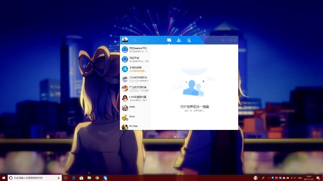The width and height of the screenshot is (323, 181).
Task: Click the red square tray icon
Action: [x=277, y=178]
